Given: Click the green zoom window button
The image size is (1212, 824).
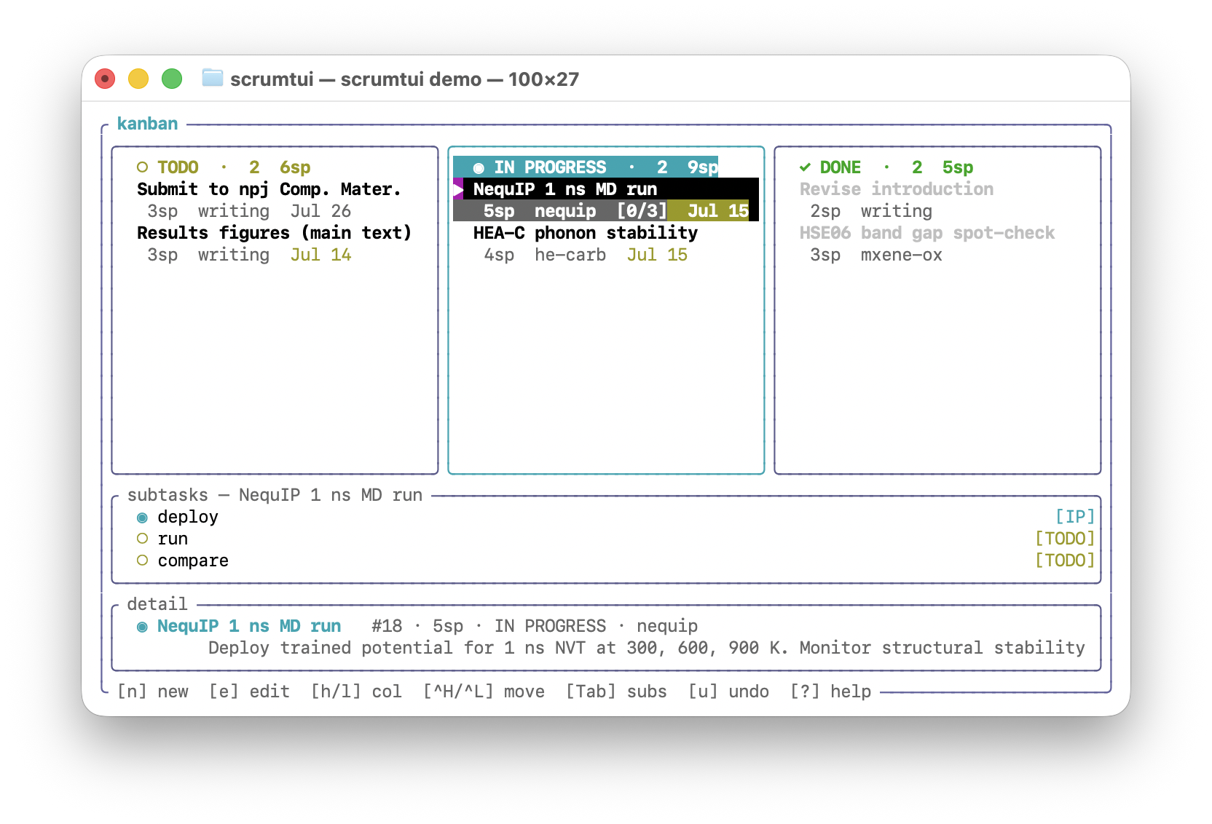Looking at the screenshot, I should pos(172,79).
